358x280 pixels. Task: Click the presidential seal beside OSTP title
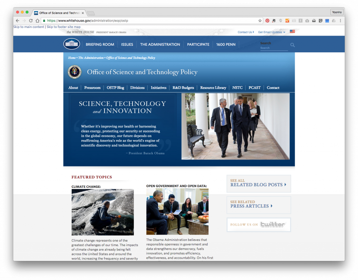74,72
